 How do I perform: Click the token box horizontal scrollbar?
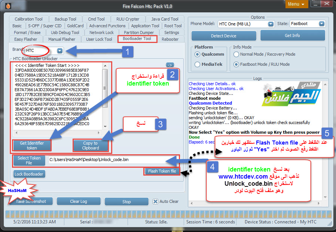click(58, 133)
